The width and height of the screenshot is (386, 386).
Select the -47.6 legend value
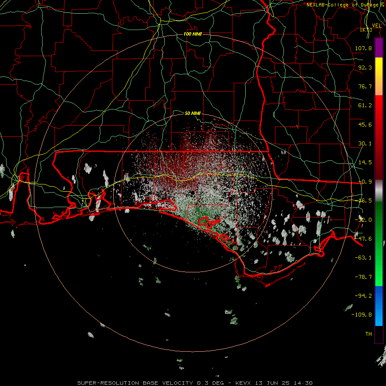coord(363,239)
